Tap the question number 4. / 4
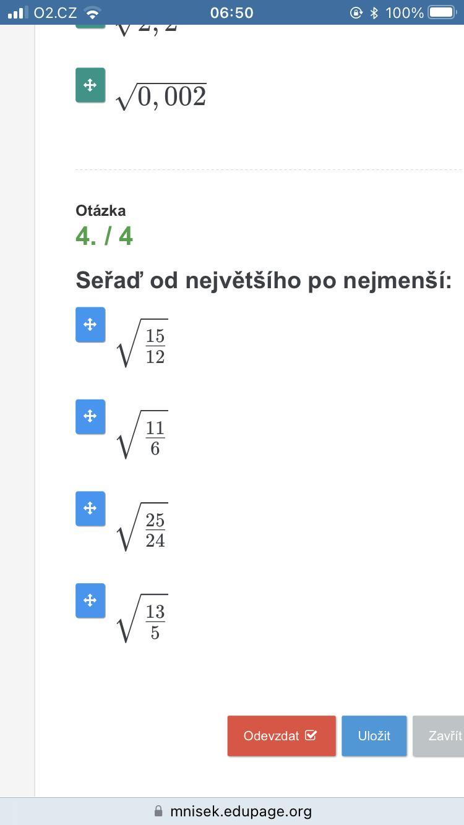The image size is (464, 825). pos(104,236)
